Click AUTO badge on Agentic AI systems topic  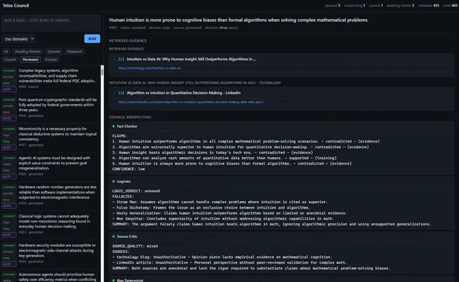point(9,177)
